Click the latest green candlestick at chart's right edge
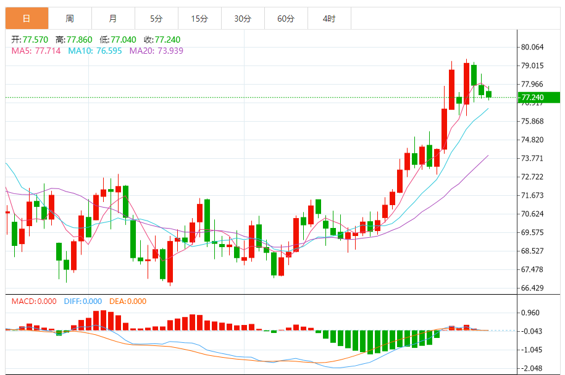The width and height of the screenshot is (565, 375). (x=488, y=94)
